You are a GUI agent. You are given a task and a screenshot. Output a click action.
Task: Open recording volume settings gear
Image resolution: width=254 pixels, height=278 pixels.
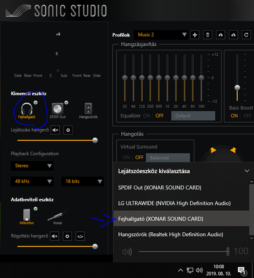pyautogui.click(x=67, y=236)
